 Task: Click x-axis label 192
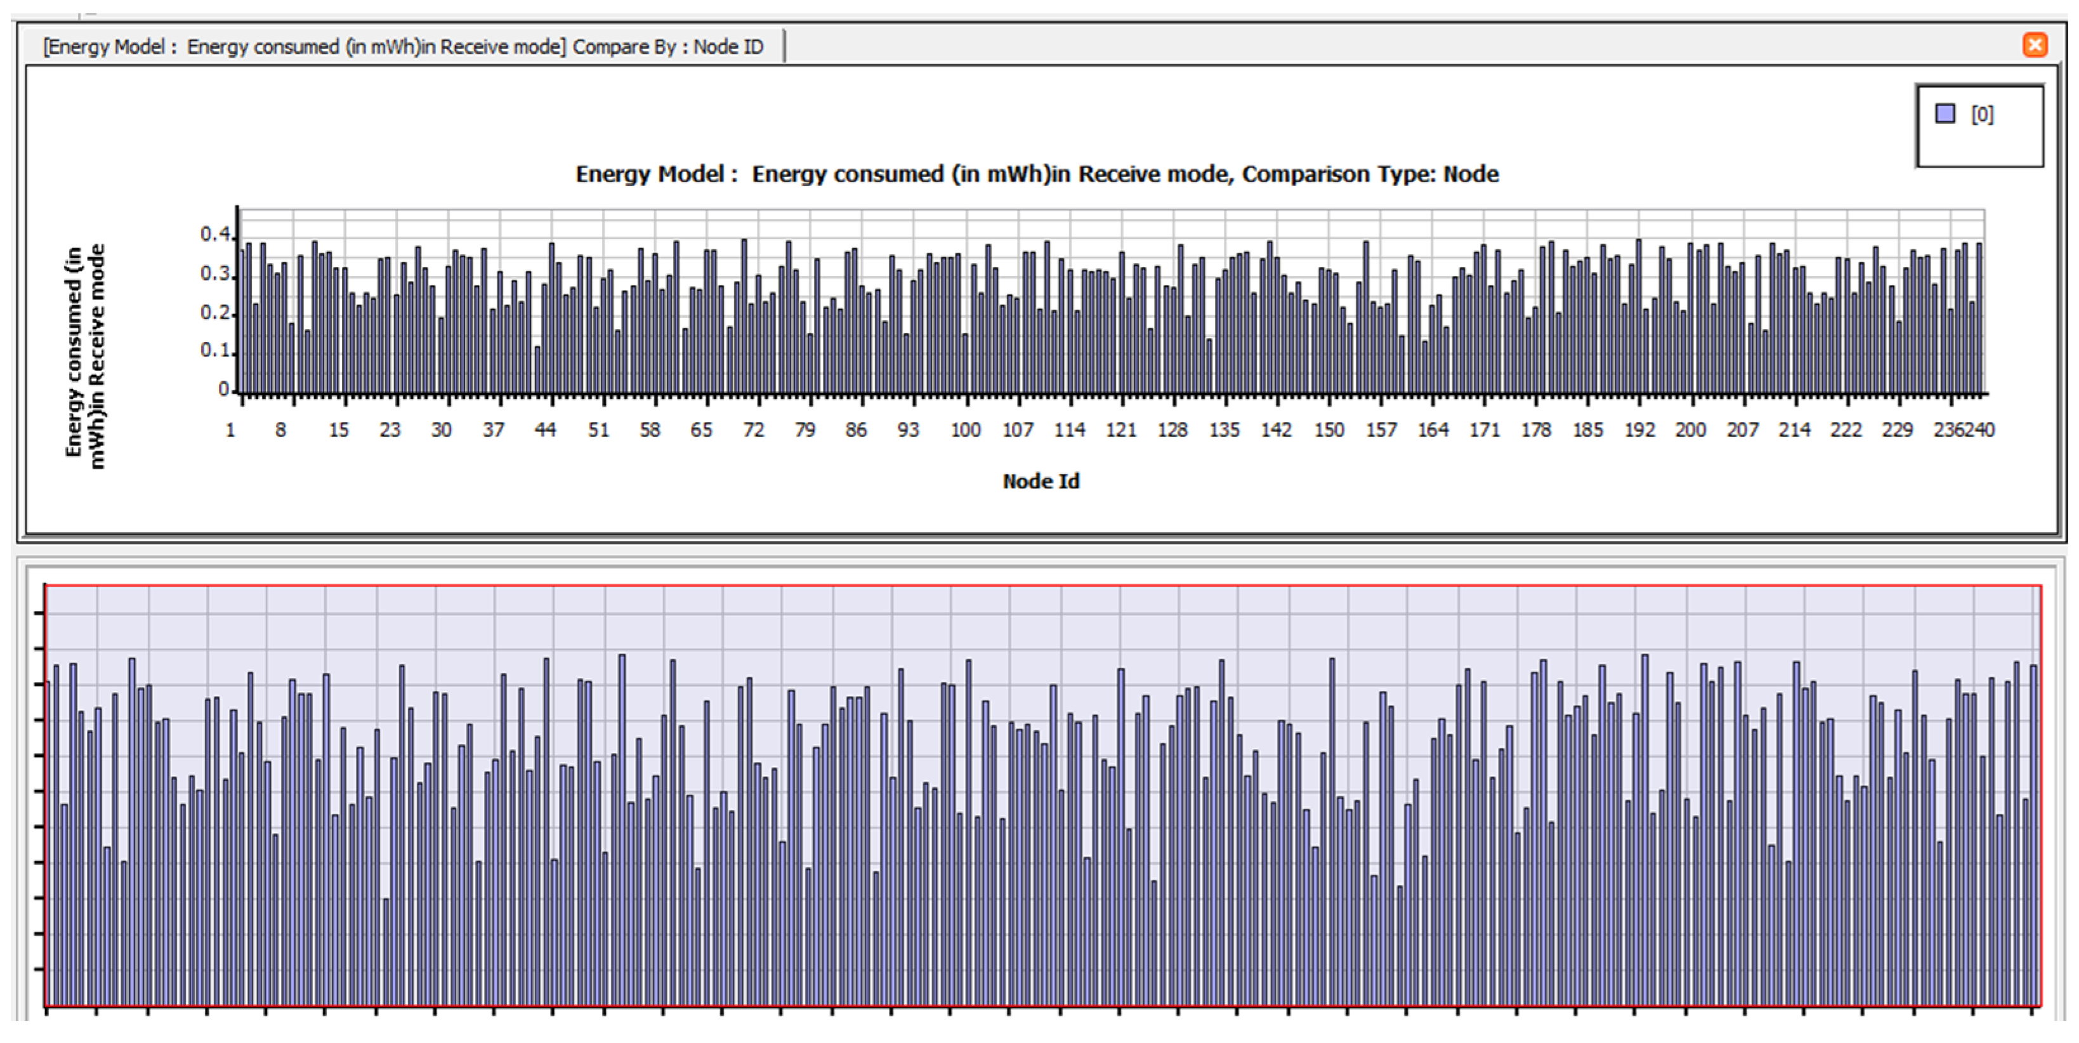[x=1639, y=430]
